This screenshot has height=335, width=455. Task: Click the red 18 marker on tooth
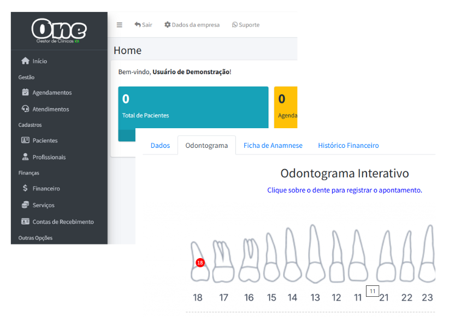click(200, 262)
